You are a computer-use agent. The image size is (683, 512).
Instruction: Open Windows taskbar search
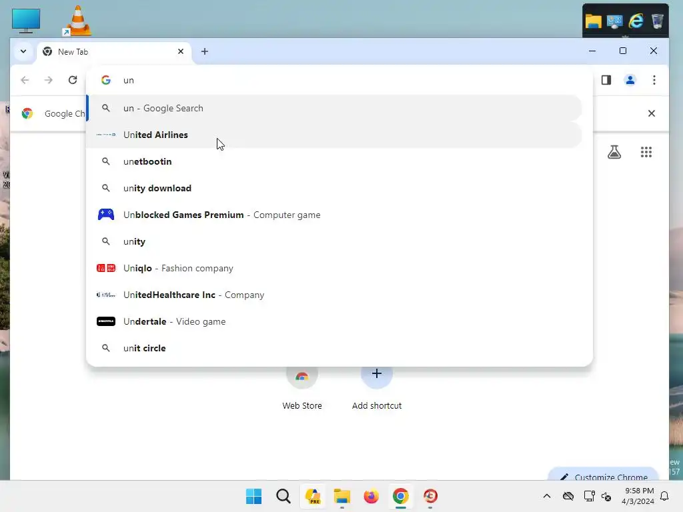[x=283, y=496]
